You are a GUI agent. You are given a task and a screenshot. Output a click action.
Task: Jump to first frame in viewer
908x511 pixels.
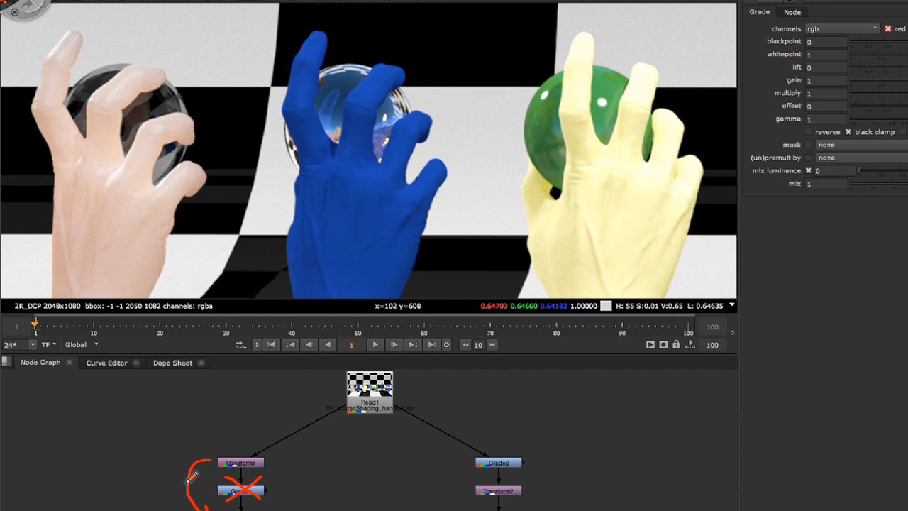tap(271, 345)
